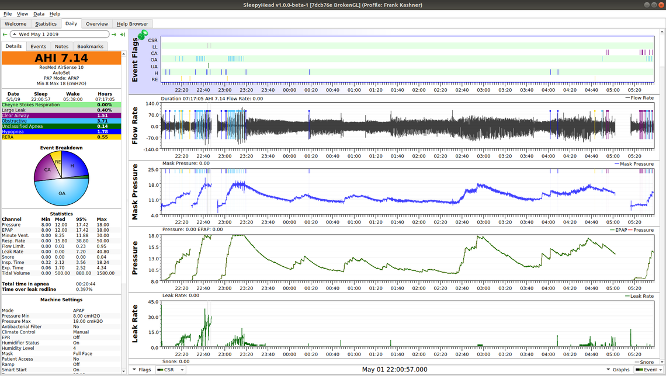Switch to the Overview tab
Screen dimensions: 666x376
pyautogui.click(x=96, y=24)
